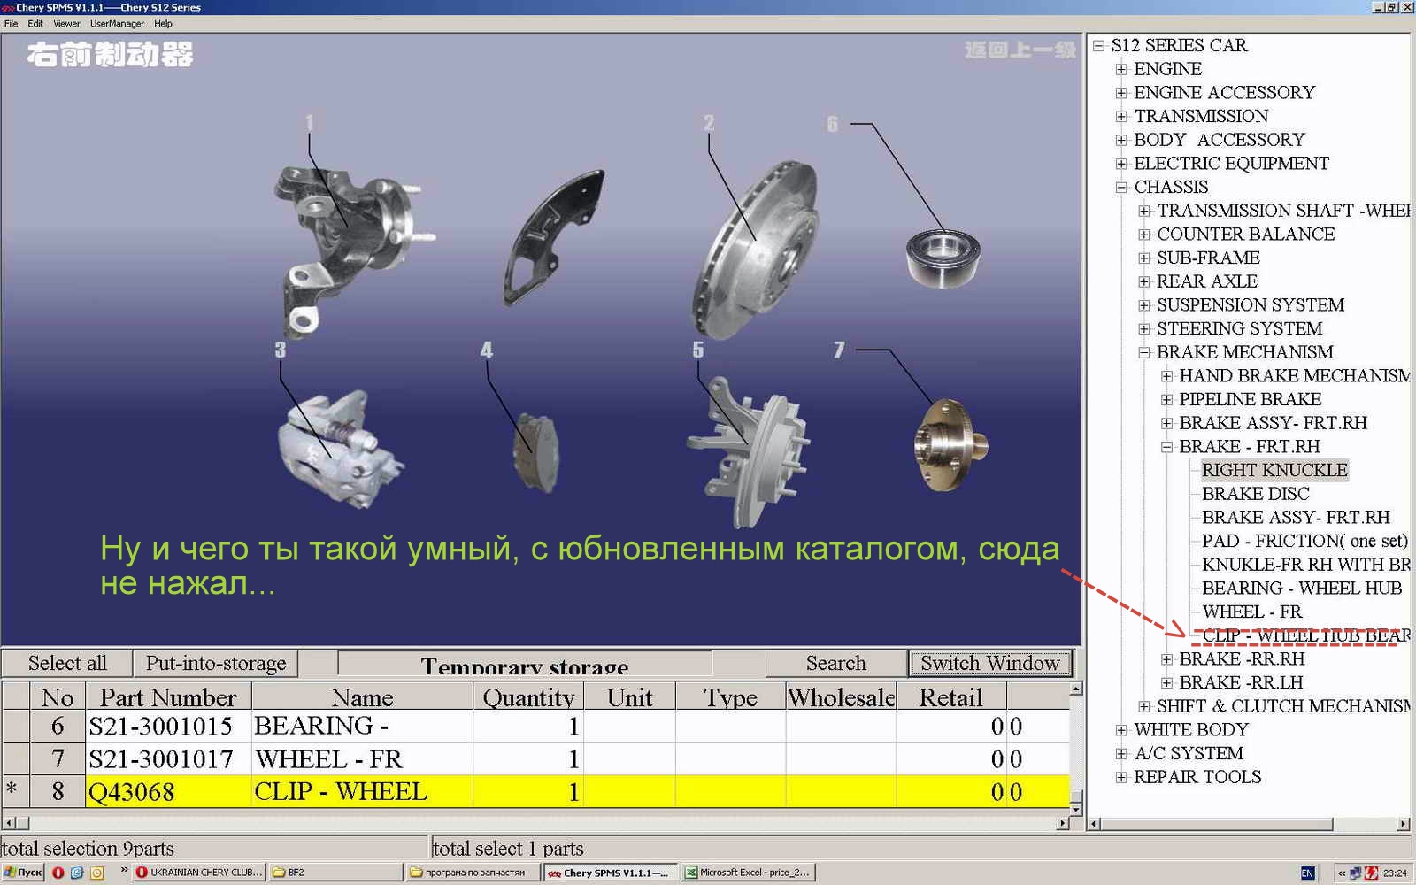Click the Put-into-storage button
This screenshot has height=885, width=1416.
click(x=216, y=663)
